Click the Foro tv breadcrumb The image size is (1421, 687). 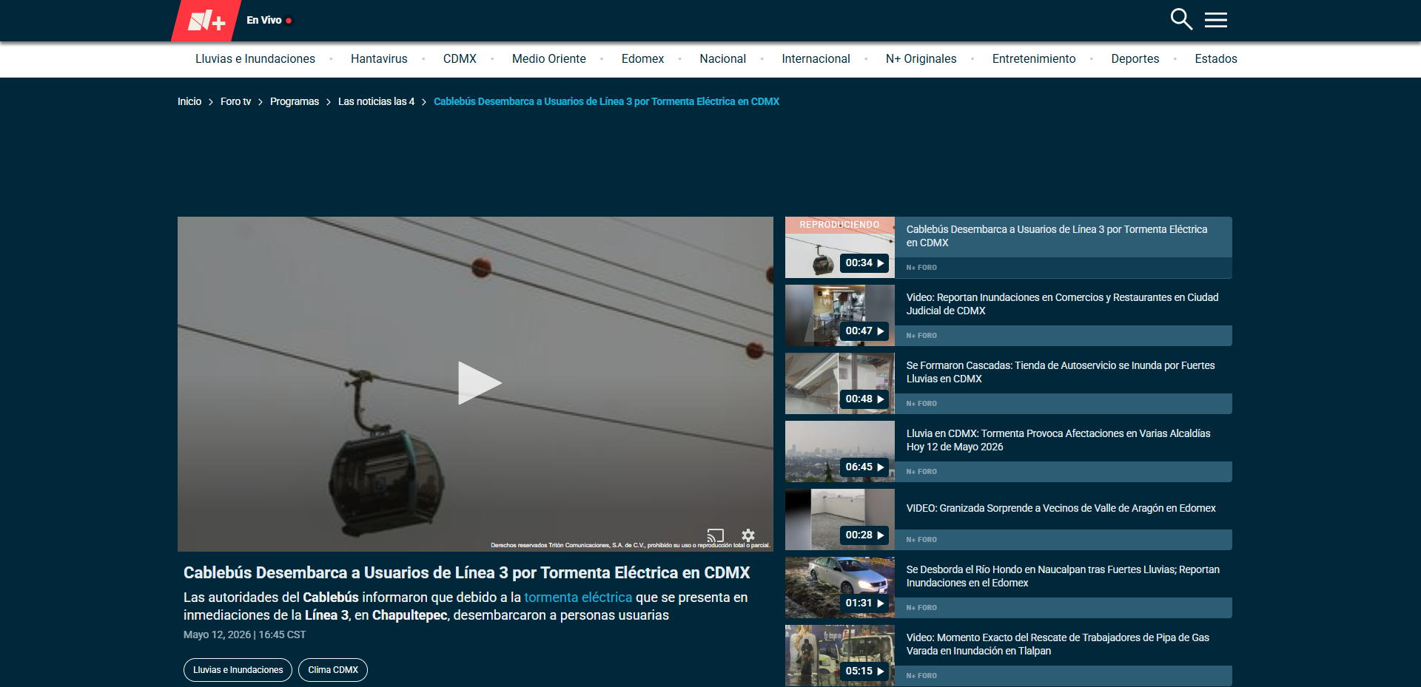[x=235, y=101]
